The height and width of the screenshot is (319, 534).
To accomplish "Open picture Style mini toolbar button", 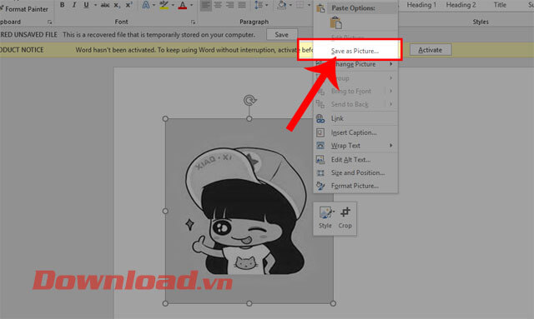I will pos(325,217).
